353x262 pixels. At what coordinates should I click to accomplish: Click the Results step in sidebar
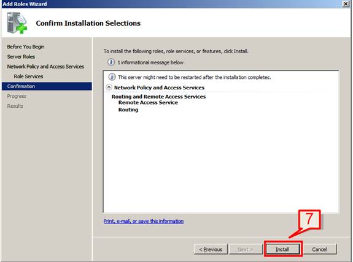[15, 106]
